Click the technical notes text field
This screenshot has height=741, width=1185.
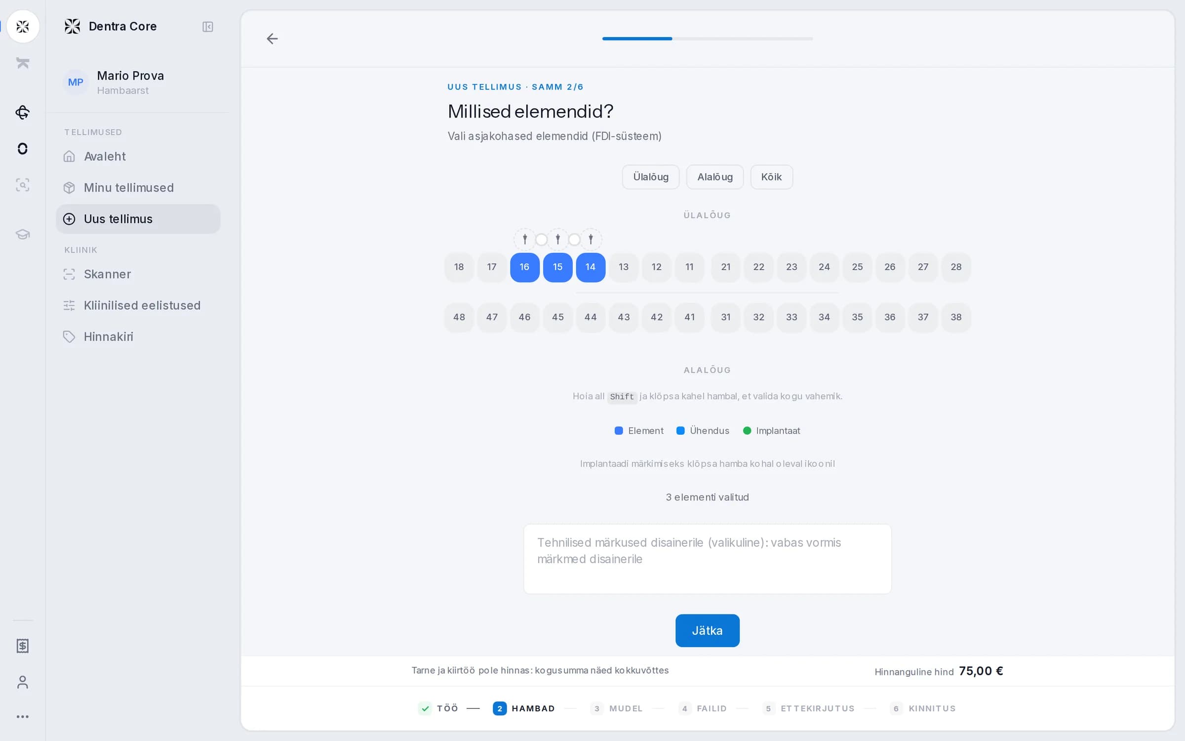[708, 559]
